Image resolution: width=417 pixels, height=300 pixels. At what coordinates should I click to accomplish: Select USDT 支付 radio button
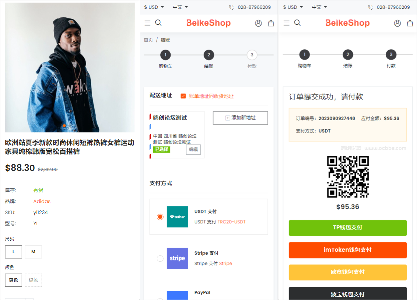[160, 217]
